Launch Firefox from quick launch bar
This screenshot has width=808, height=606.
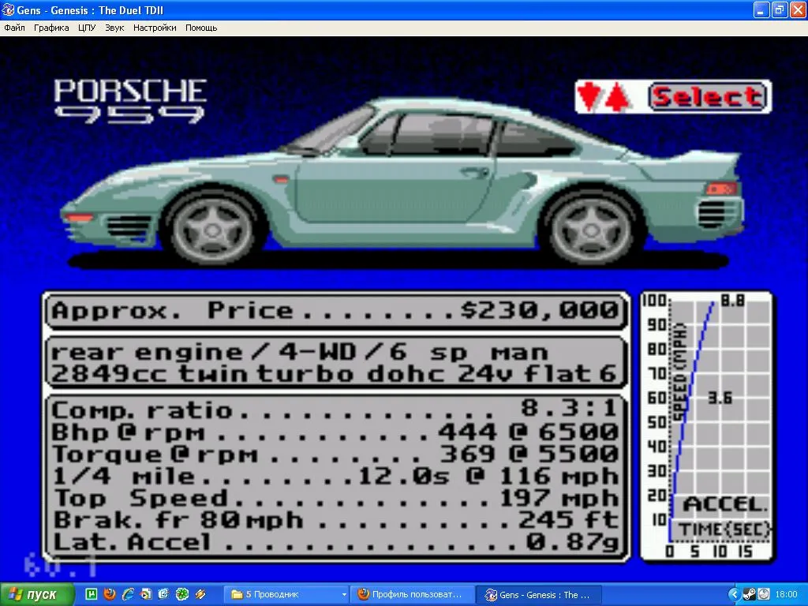(109, 595)
